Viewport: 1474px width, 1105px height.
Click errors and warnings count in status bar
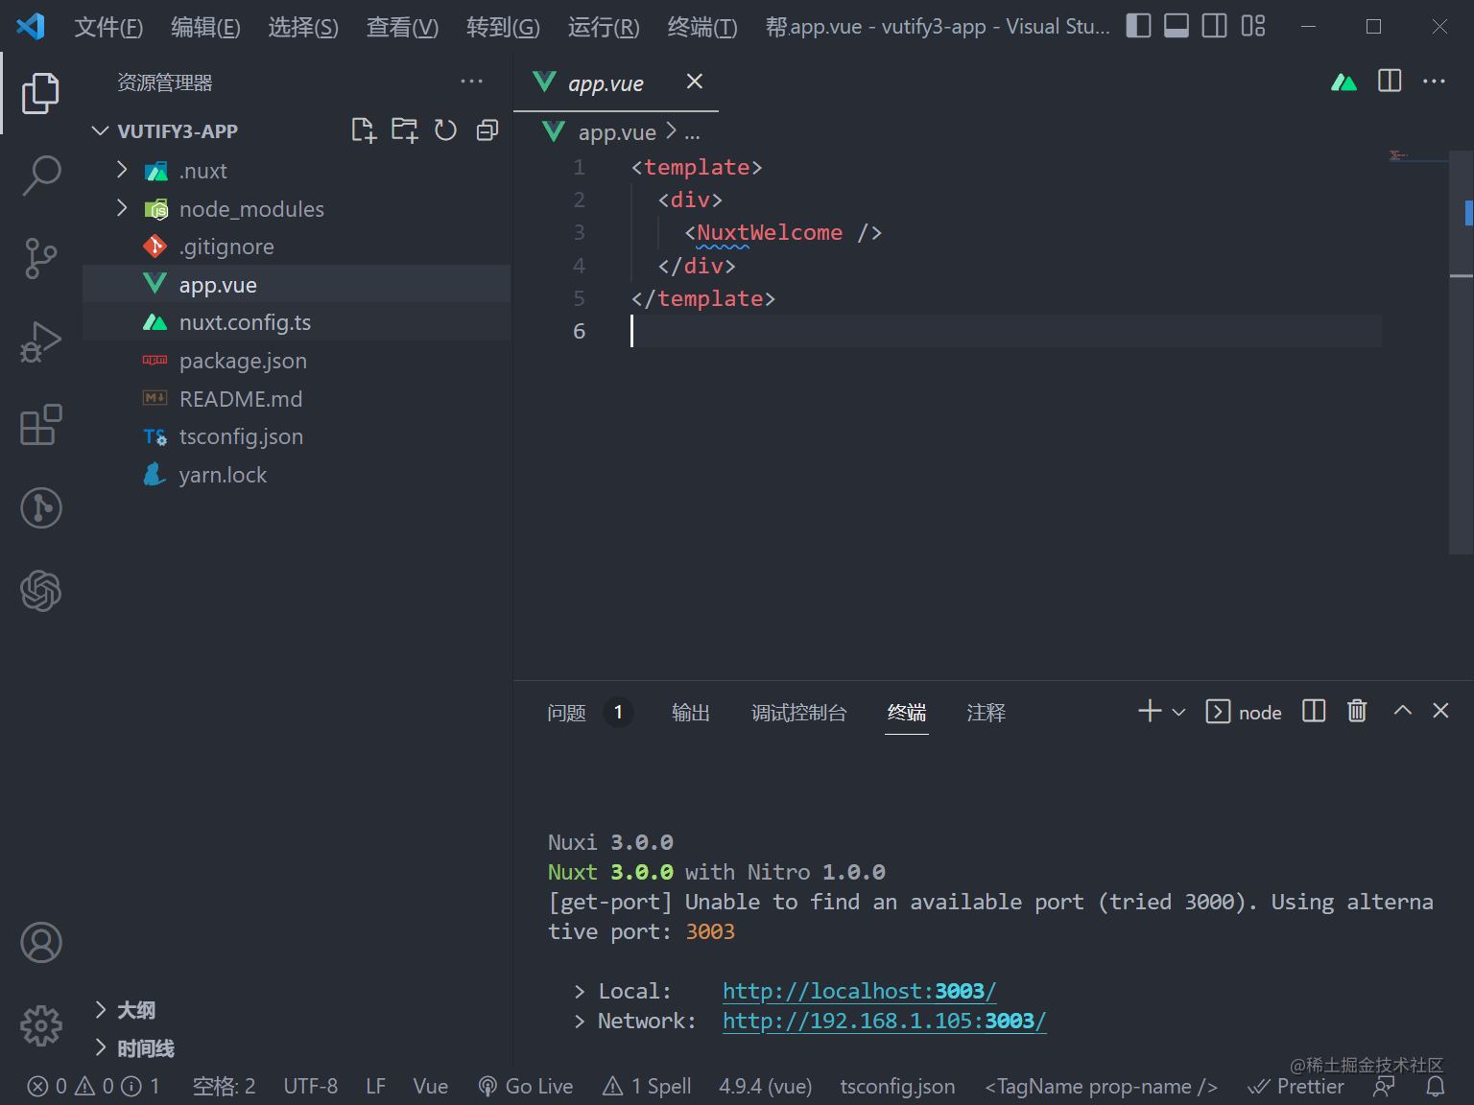(94, 1086)
